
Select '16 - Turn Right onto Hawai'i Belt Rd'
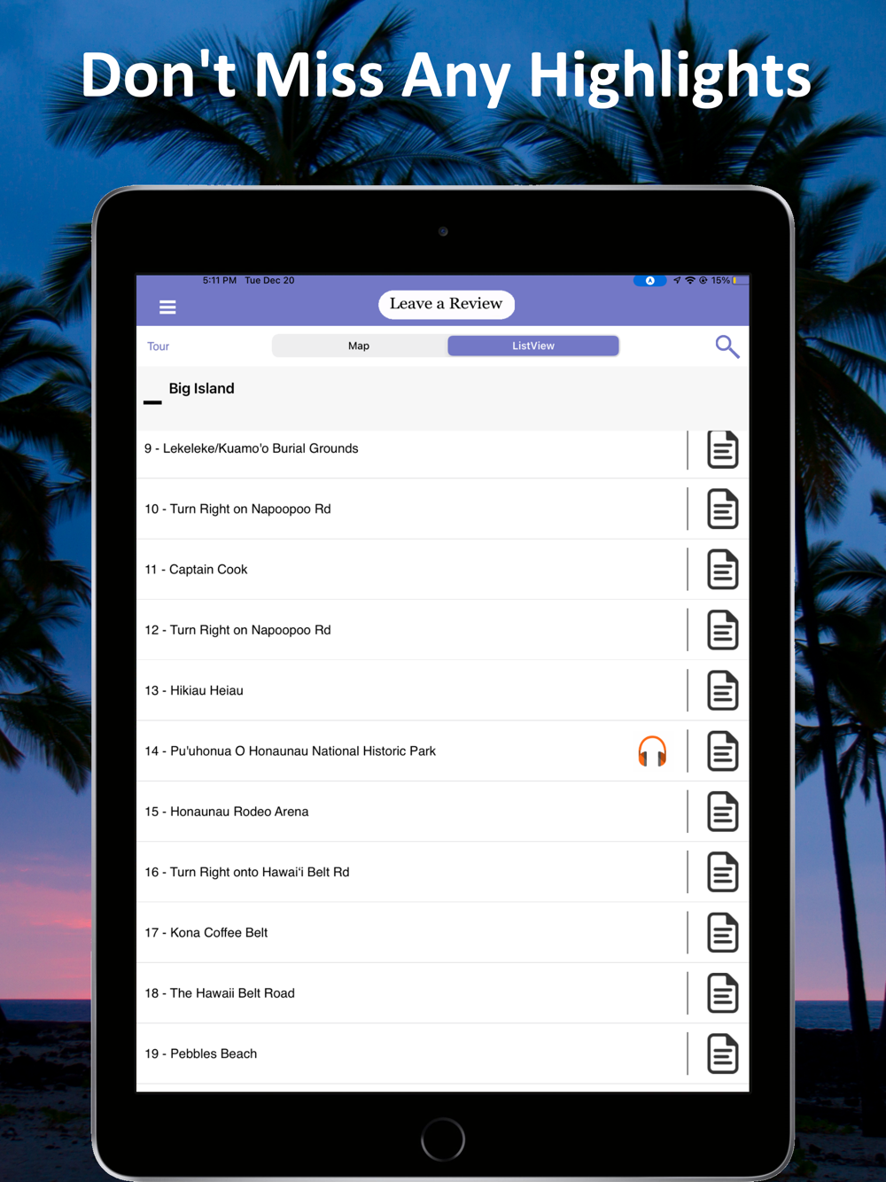(442, 873)
